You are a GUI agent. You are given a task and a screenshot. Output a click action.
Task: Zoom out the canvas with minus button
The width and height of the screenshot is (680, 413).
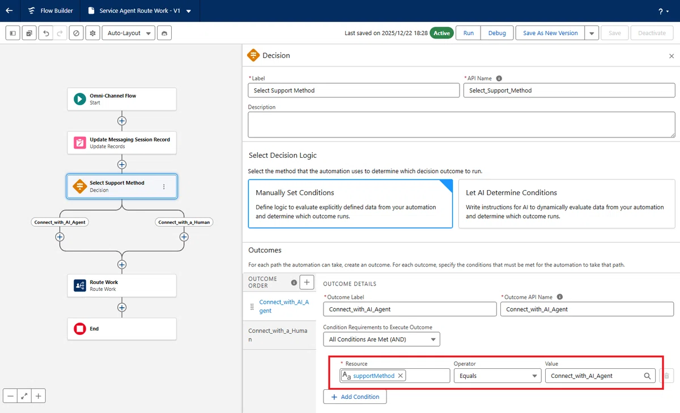tap(10, 396)
